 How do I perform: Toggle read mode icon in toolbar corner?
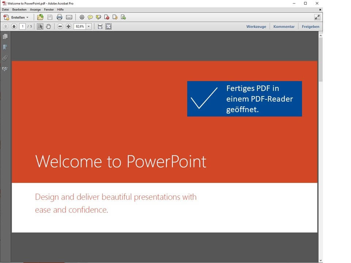click(317, 17)
